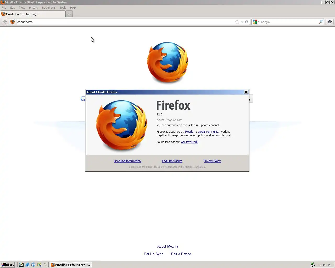Minimize the Firefox window
Viewport: 335px width, 268px height.
click(323, 2)
